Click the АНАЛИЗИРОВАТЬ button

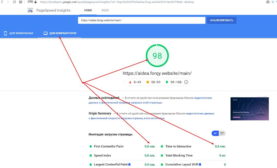222,20
